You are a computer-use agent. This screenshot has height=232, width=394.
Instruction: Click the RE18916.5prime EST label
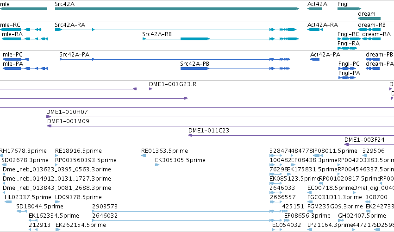[x=78, y=151]
